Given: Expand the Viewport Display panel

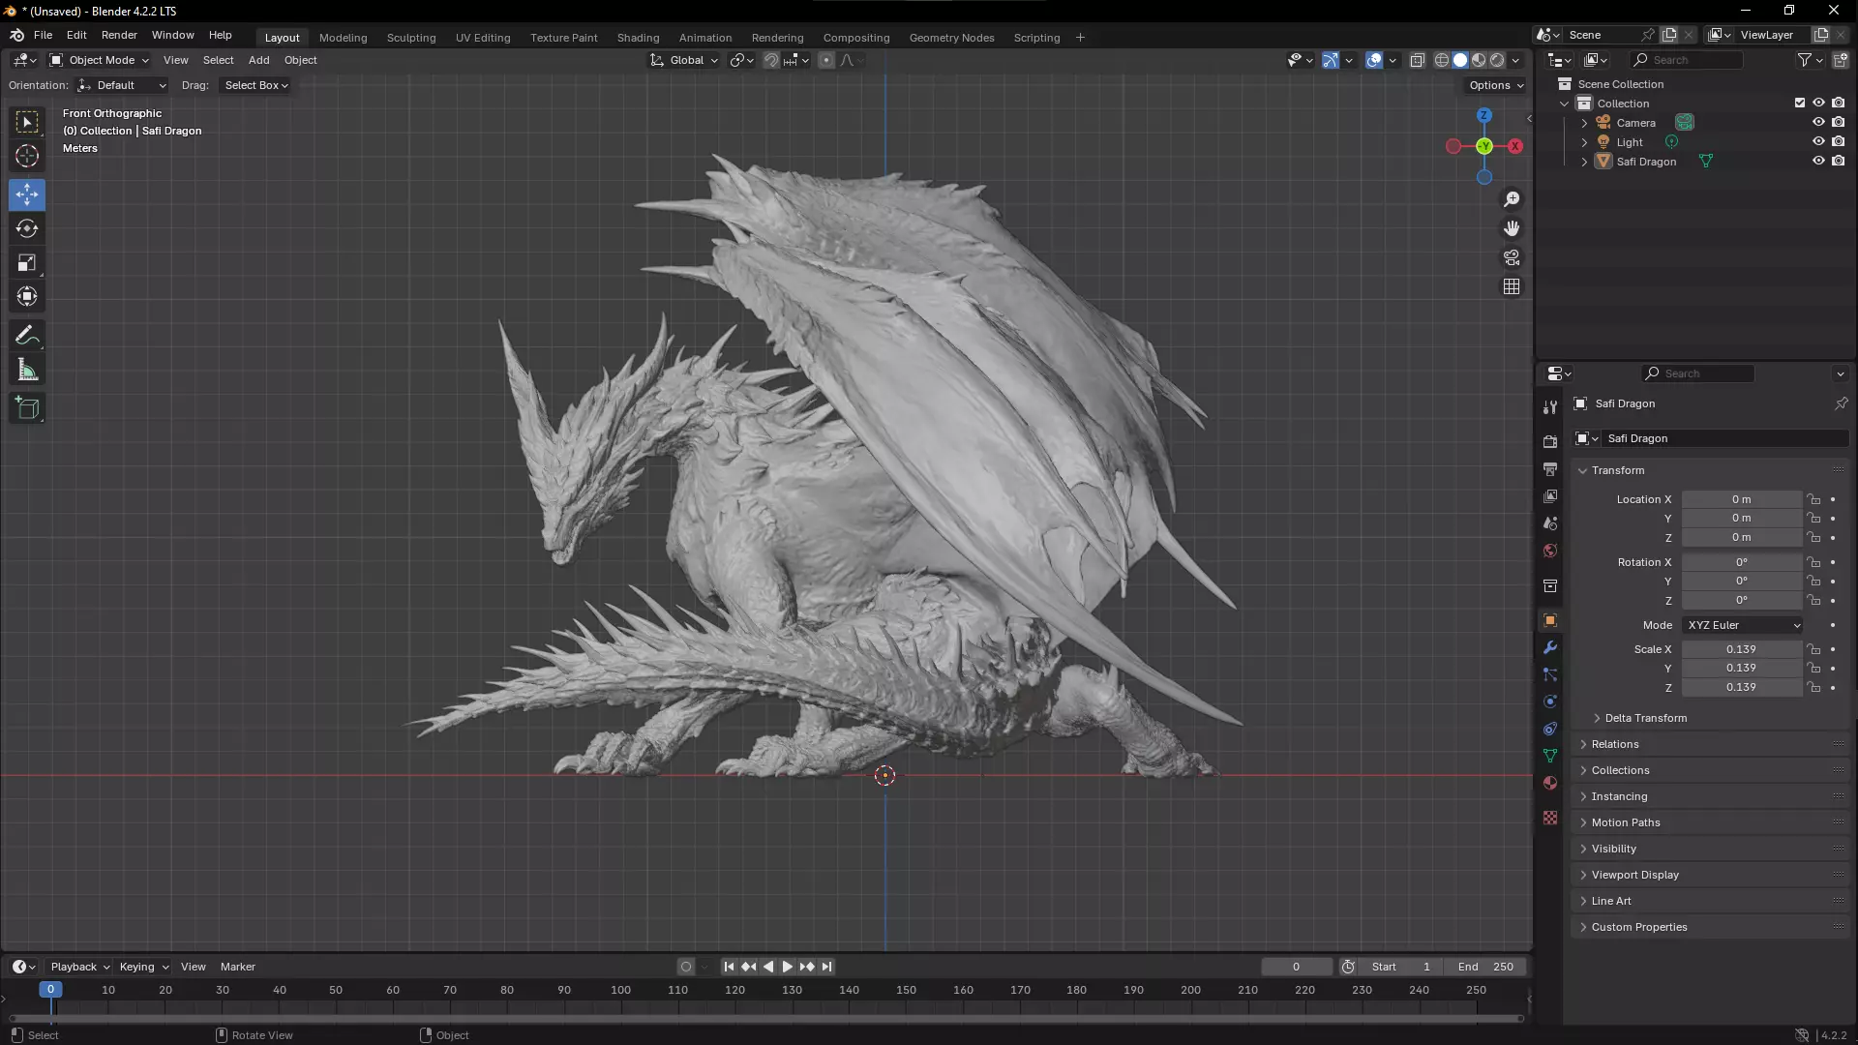Looking at the screenshot, I should [x=1634, y=875].
